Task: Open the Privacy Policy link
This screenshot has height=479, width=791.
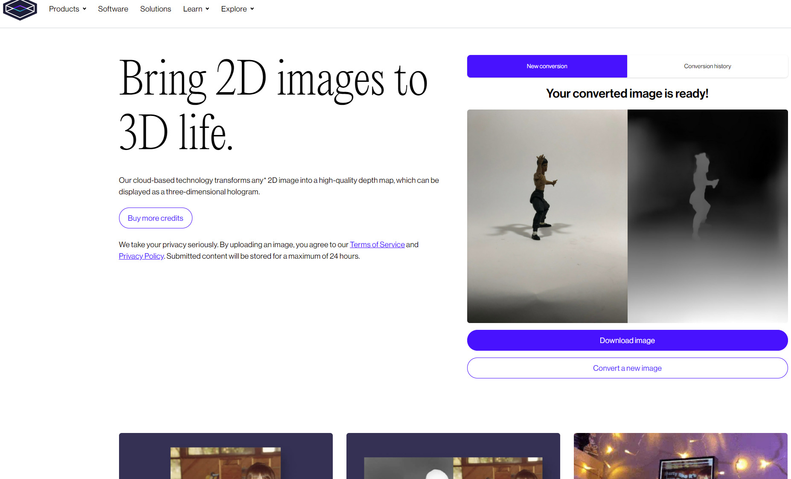Action: (141, 256)
